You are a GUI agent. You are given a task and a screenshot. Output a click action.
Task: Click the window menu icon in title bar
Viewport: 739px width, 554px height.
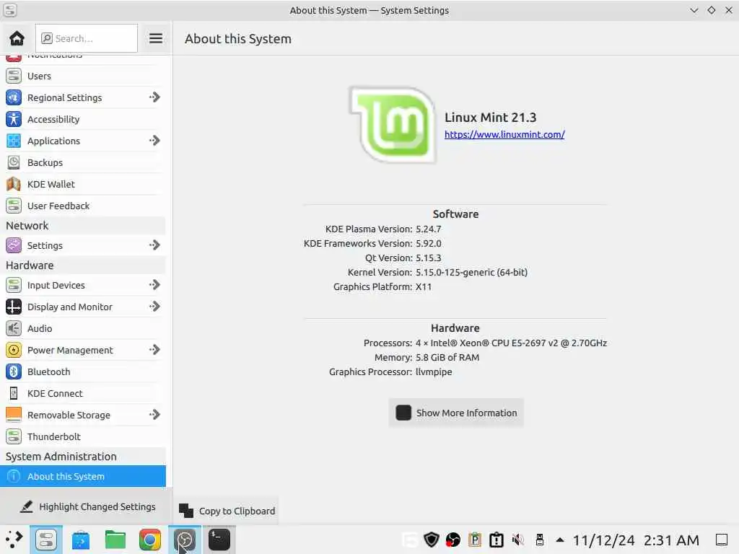(x=9, y=10)
